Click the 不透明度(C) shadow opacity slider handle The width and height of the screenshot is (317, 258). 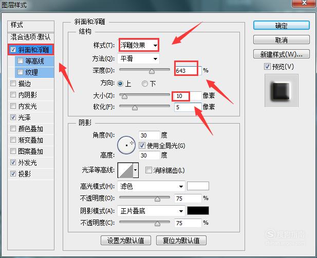coord(158,224)
